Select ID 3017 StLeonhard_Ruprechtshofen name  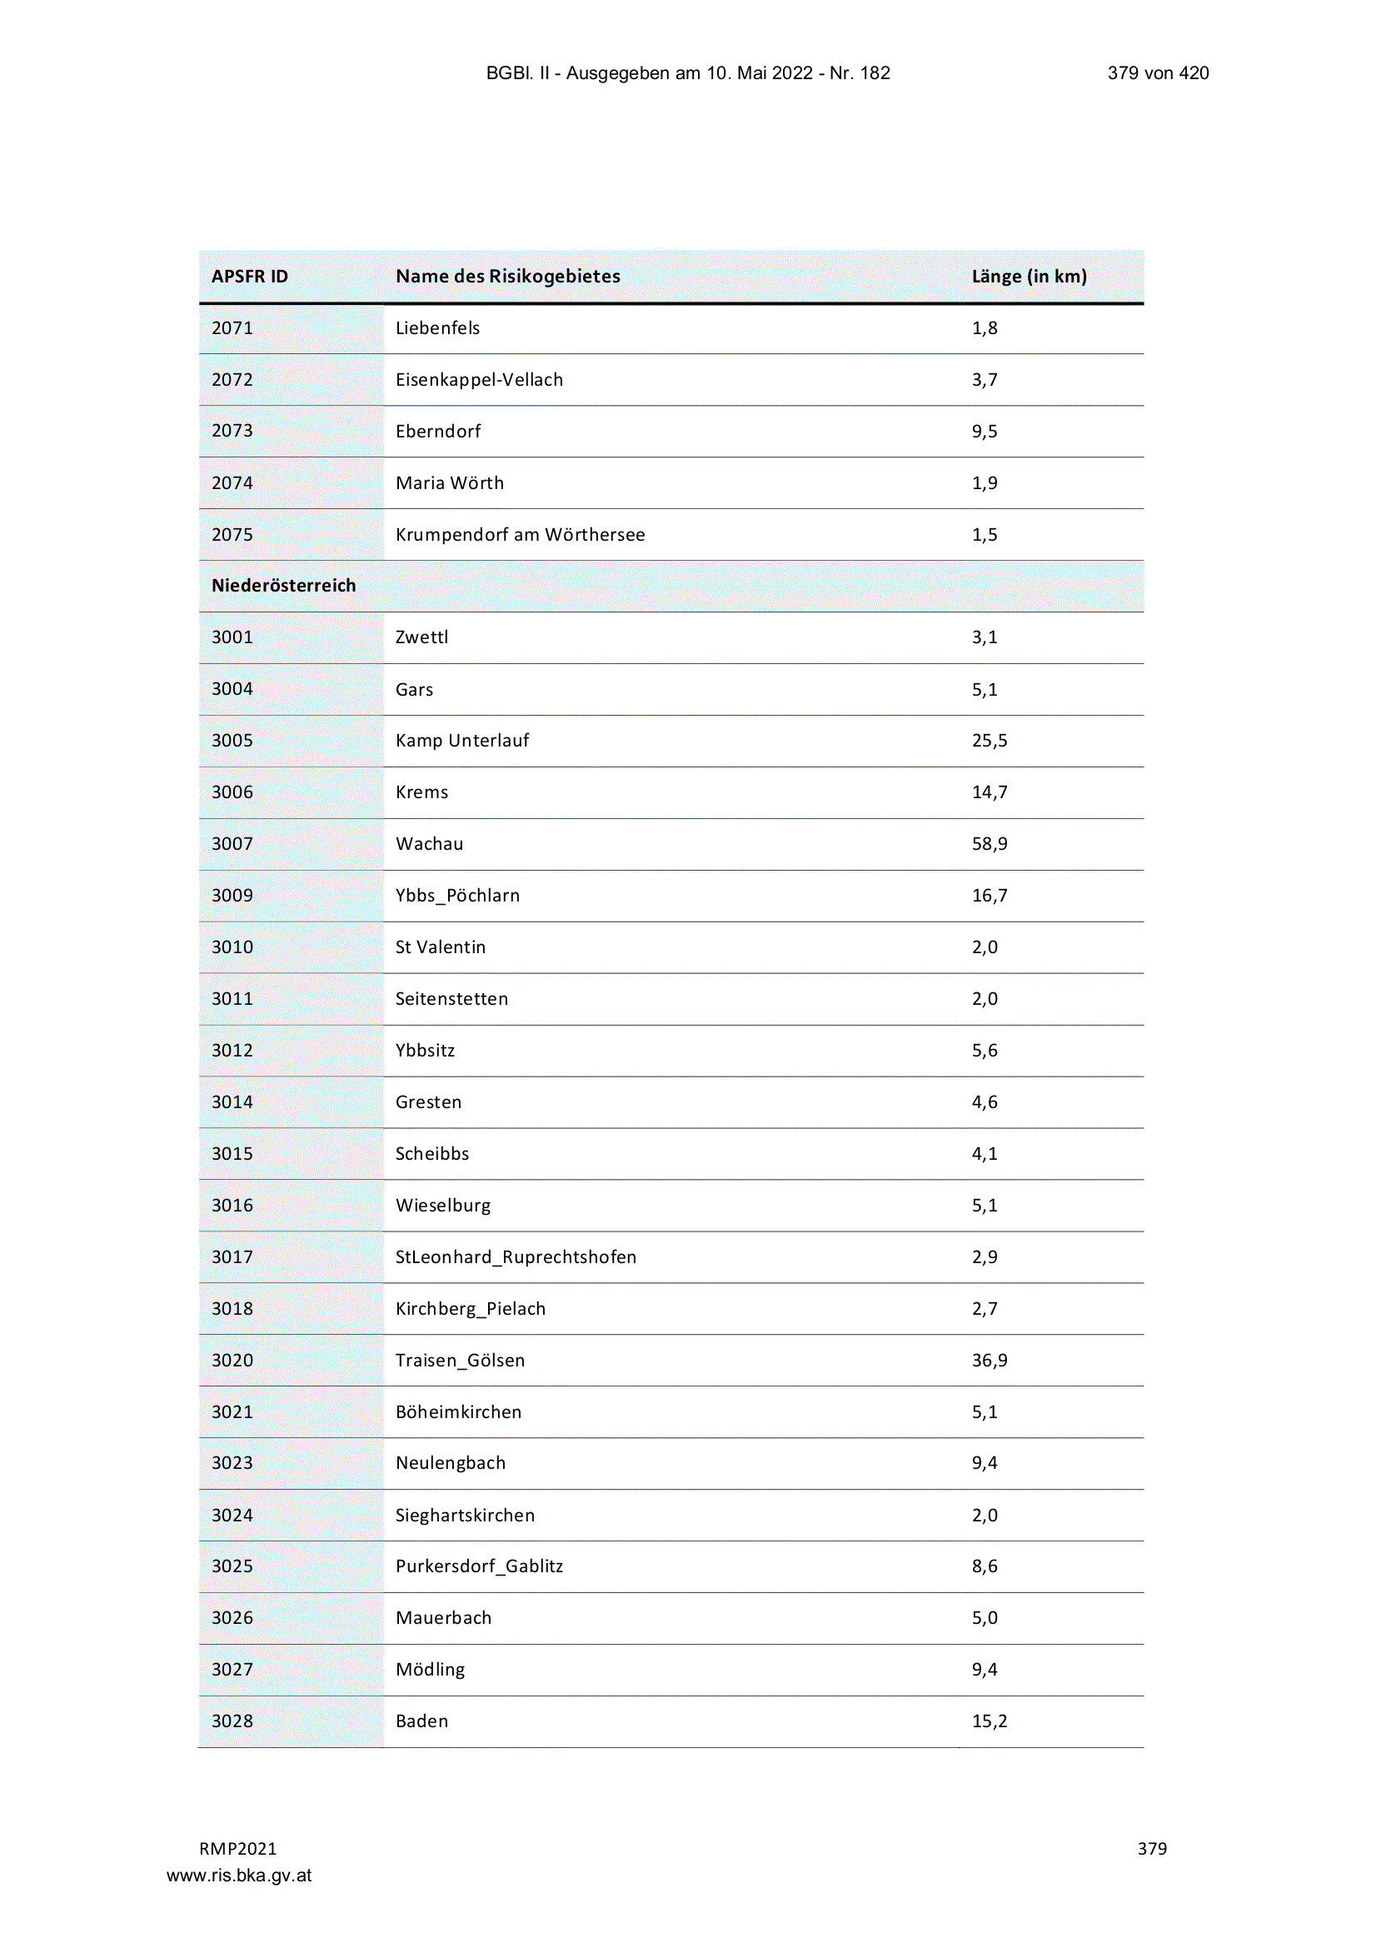[515, 1256]
